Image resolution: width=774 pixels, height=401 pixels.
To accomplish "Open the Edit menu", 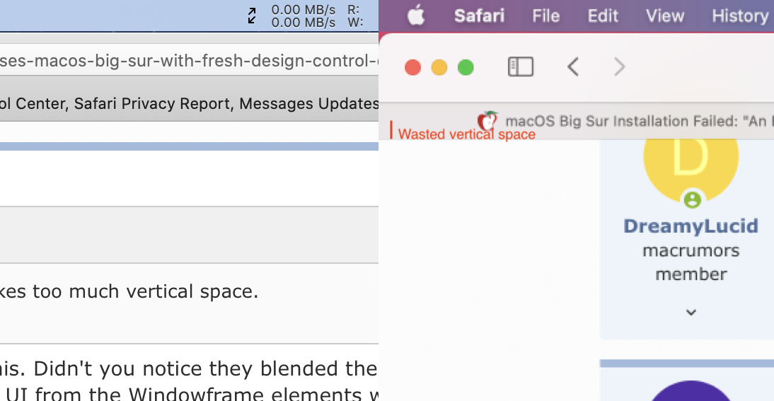I will point(603,16).
